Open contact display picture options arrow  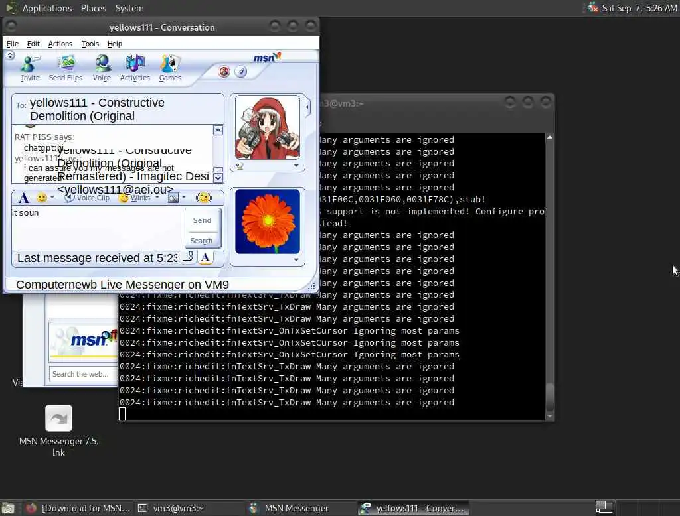[296, 166]
